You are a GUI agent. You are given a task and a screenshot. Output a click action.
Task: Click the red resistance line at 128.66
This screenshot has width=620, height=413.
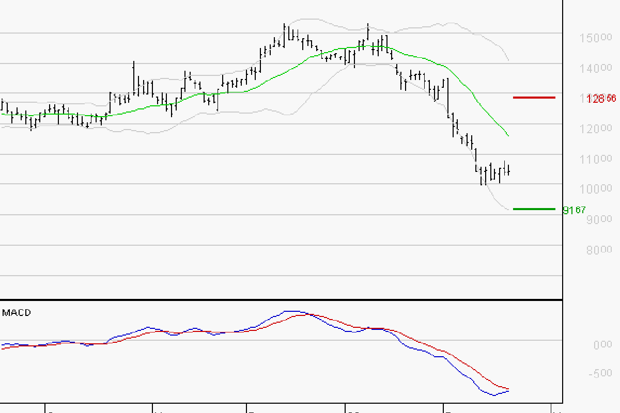534,97
